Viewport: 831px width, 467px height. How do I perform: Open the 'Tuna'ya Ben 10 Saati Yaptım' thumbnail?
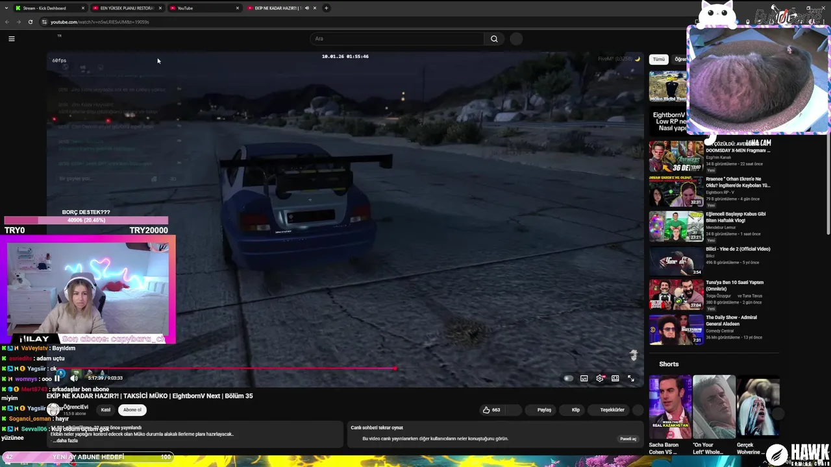[676, 294]
